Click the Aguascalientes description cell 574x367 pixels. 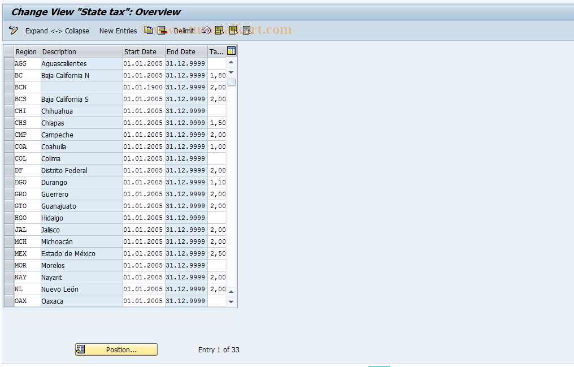pos(81,63)
